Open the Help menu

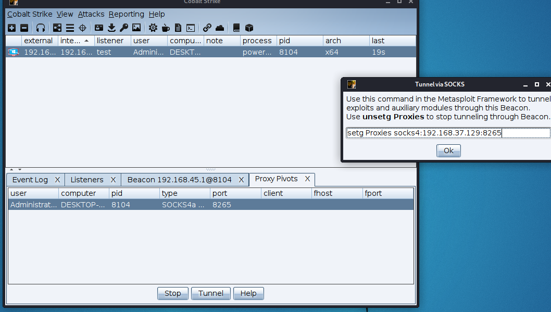click(x=157, y=14)
